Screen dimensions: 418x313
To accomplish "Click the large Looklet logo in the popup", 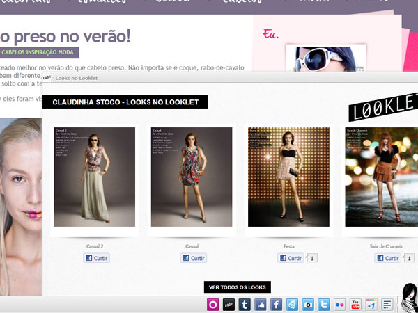I will [383, 107].
